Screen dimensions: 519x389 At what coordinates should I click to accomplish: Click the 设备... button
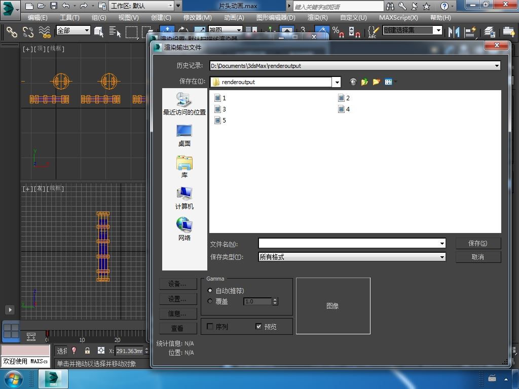pos(177,284)
